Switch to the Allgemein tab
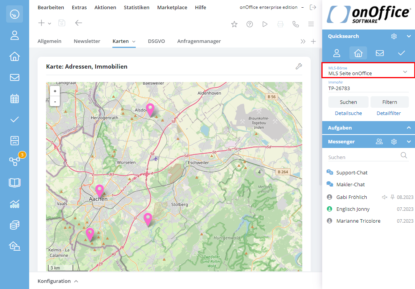The height and width of the screenshot is (289, 415). point(49,41)
